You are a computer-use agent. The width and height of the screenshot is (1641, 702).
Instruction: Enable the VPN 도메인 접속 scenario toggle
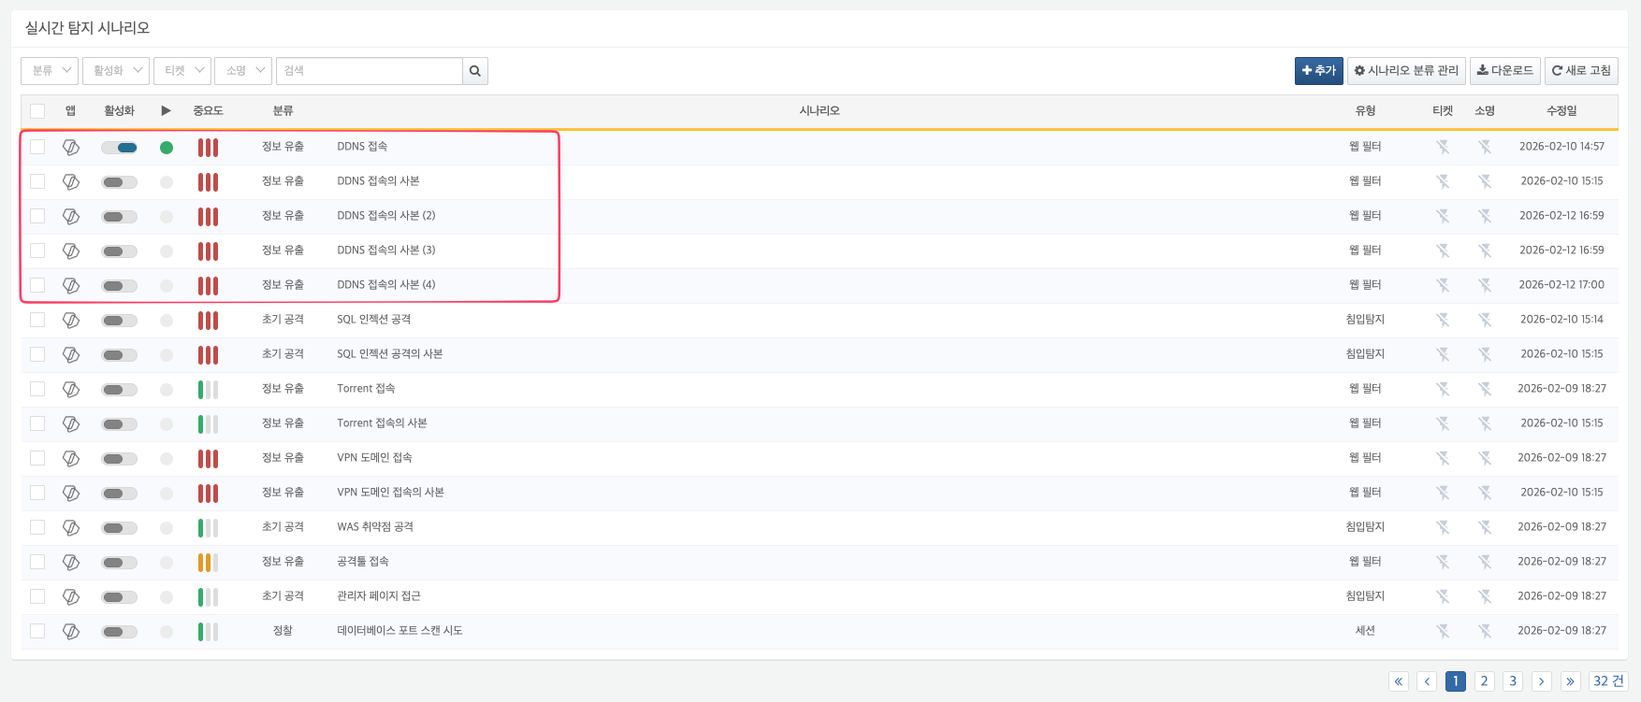[120, 459]
